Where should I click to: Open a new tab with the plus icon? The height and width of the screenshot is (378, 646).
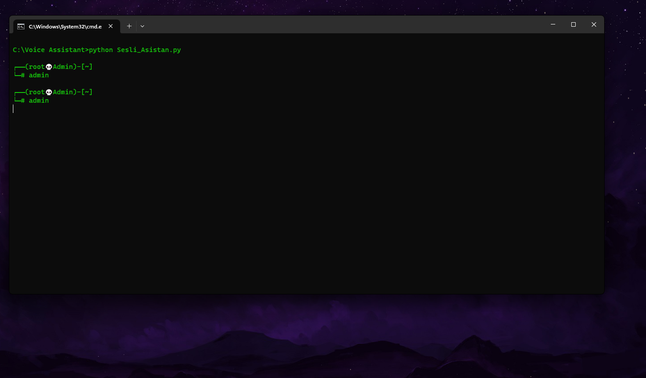coord(129,26)
